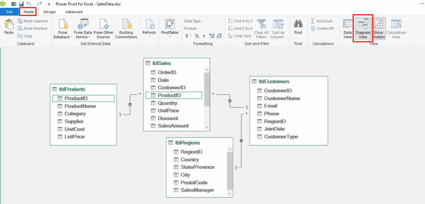
Task: Click the Find binoculars icon
Action: pos(298,25)
